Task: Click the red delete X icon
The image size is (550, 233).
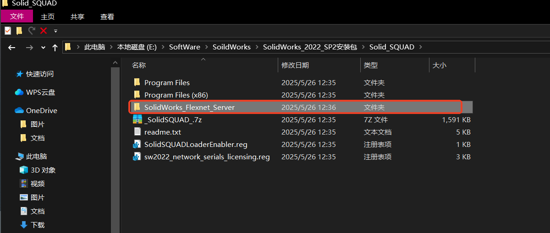Action: click(x=44, y=31)
